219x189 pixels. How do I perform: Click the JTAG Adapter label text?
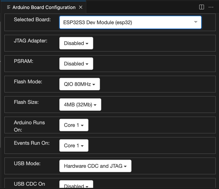31,41
